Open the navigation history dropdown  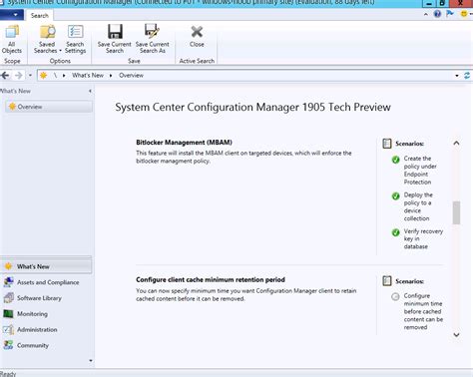click(x=30, y=76)
